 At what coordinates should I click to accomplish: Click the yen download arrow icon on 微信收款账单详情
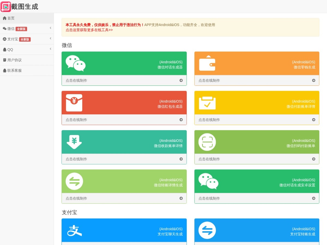click(x=74, y=142)
